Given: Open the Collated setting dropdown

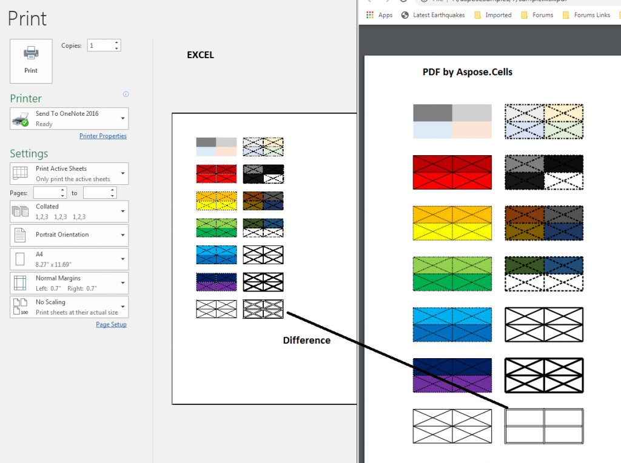Looking at the screenshot, I should coord(69,212).
